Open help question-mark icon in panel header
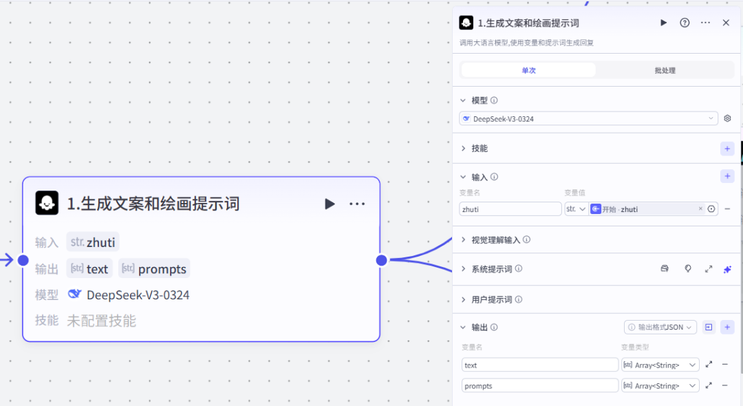Viewport: 743px width, 406px height. (685, 23)
